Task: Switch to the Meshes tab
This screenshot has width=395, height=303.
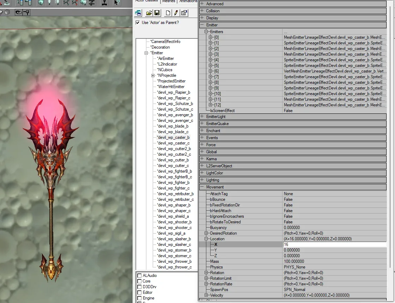Action: 169,1
